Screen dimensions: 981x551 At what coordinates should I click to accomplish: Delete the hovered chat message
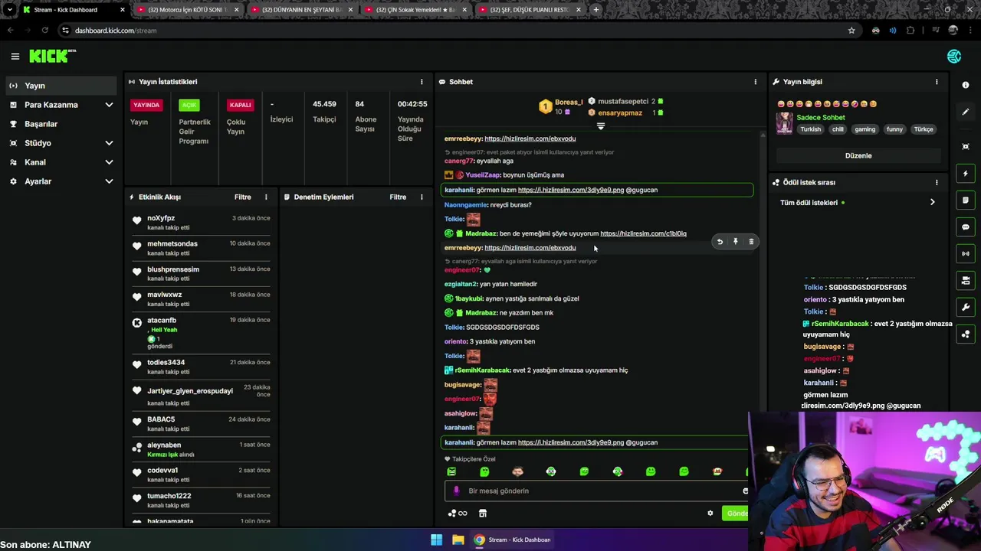(x=751, y=242)
